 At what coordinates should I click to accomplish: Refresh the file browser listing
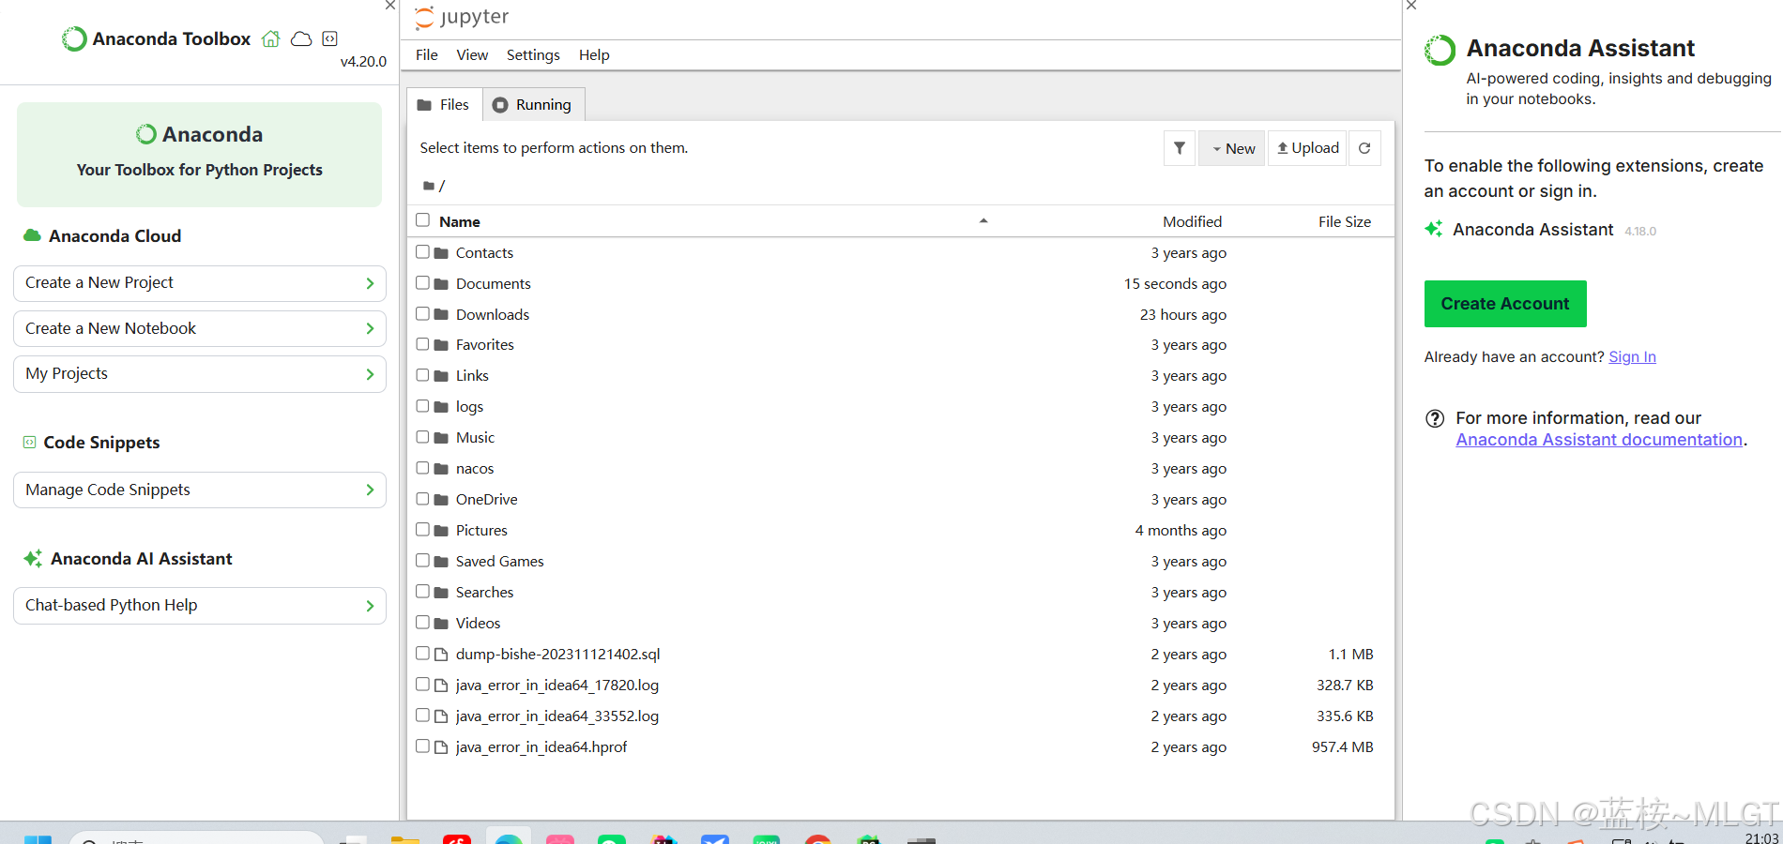pyautogui.click(x=1364, y=148)
